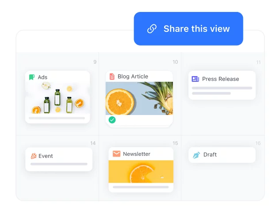Select the Newsletter title text
Screen dimensions: 280x211
click(137, 154)
